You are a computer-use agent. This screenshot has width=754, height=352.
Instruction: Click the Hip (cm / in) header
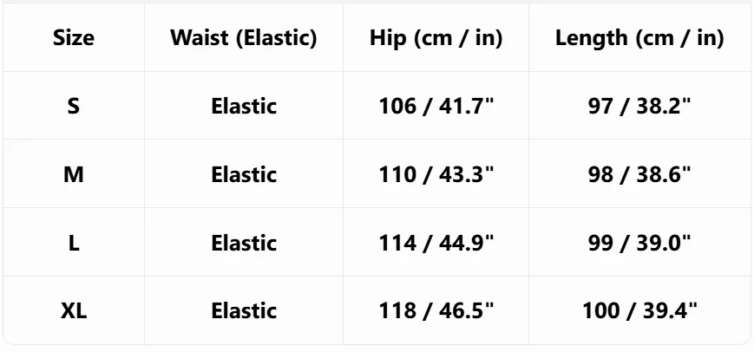click(436, 37)
